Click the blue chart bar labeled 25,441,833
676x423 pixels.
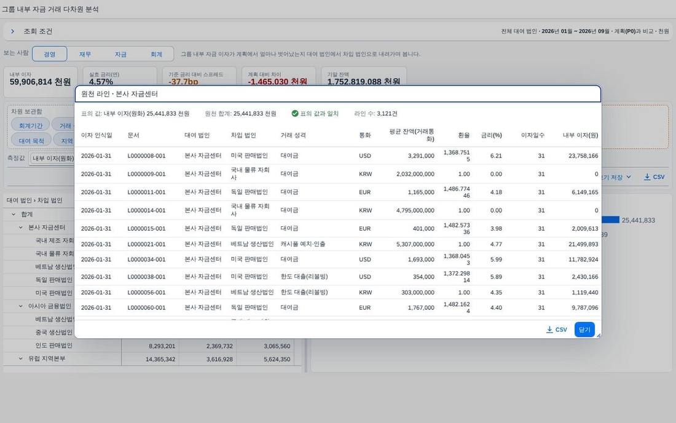point(610,220)
